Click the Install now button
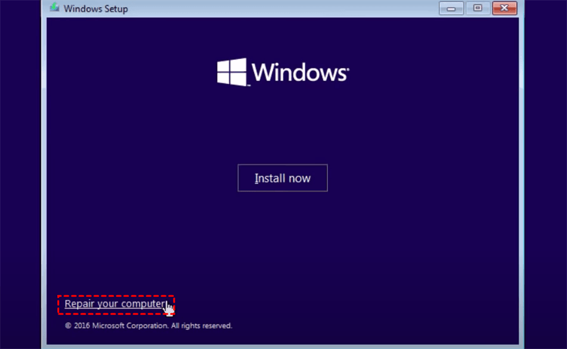The height and width of the screenshot is (349, 567). (283, 178)
